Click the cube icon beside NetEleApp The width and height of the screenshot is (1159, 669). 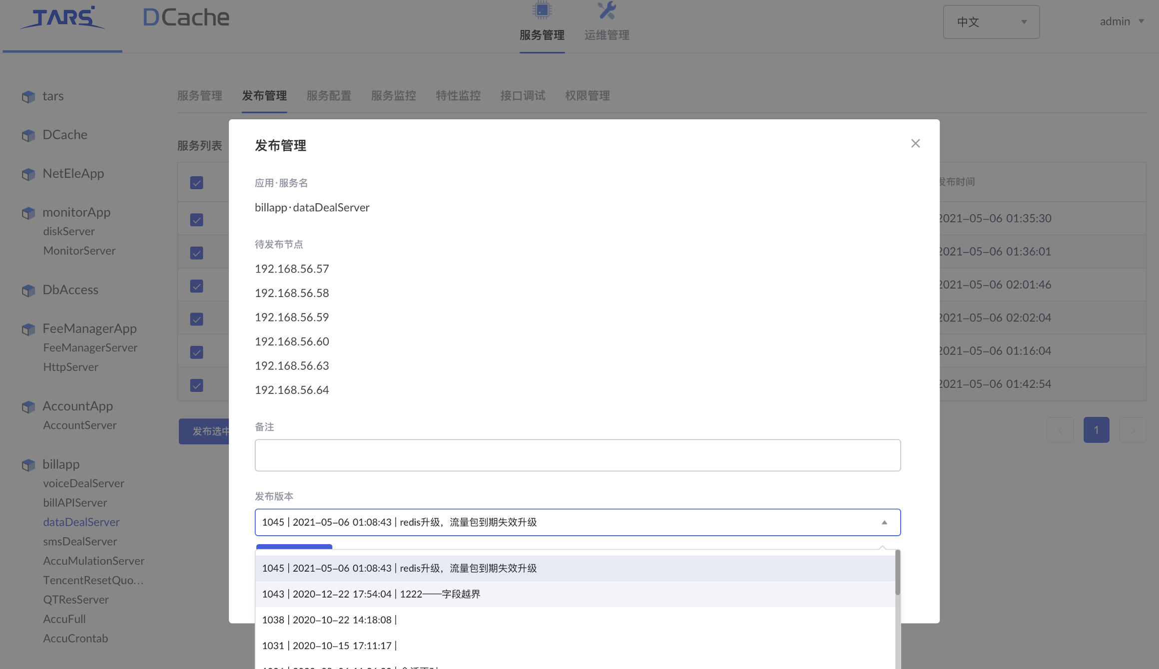click(28, 174)
